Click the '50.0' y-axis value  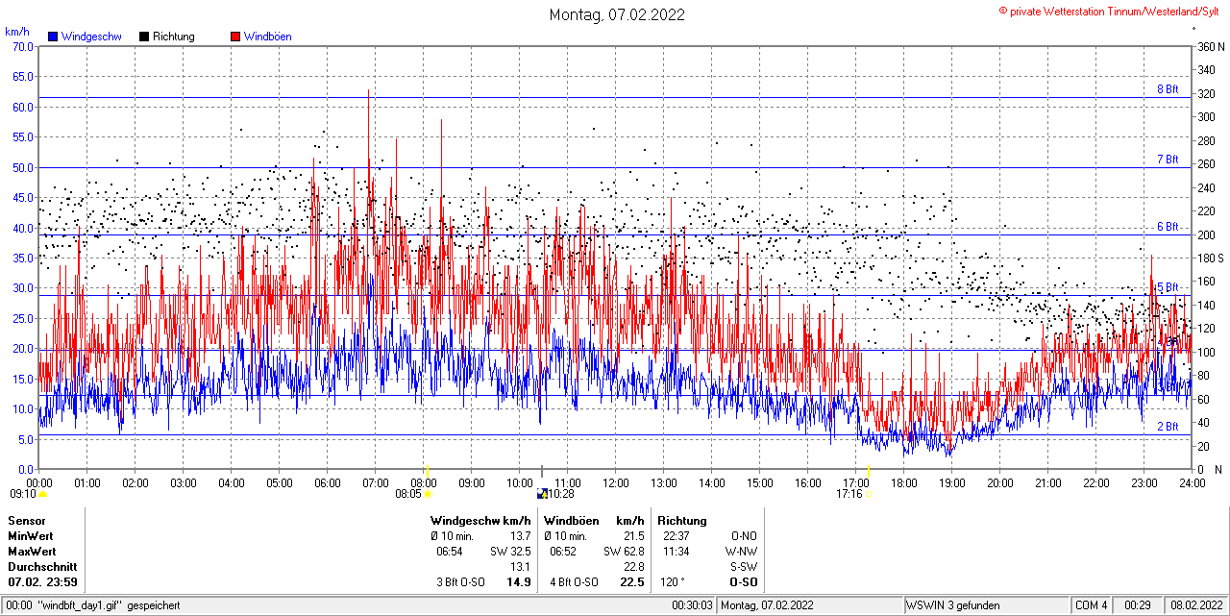point(23,167)
